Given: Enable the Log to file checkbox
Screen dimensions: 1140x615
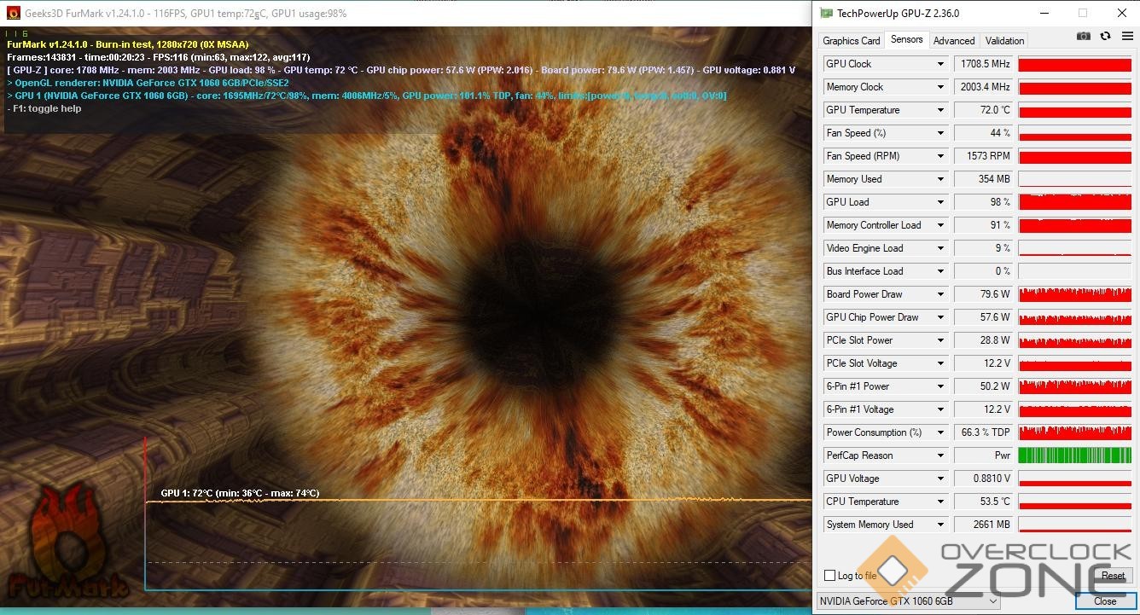Looking at the screenshot, I should click(x=830, y=576).
